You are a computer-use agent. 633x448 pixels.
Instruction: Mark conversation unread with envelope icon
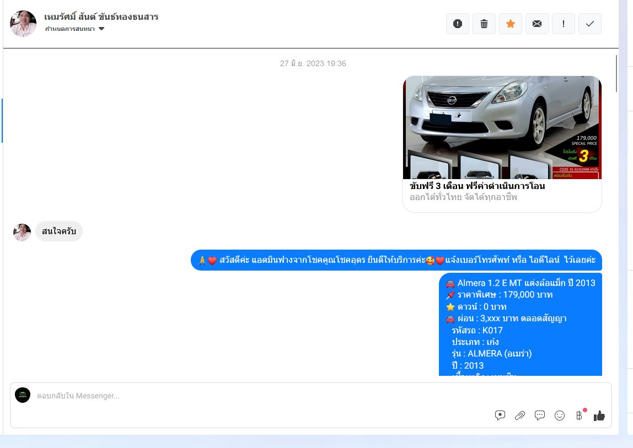pyautogui.click(x=537, y=24)
